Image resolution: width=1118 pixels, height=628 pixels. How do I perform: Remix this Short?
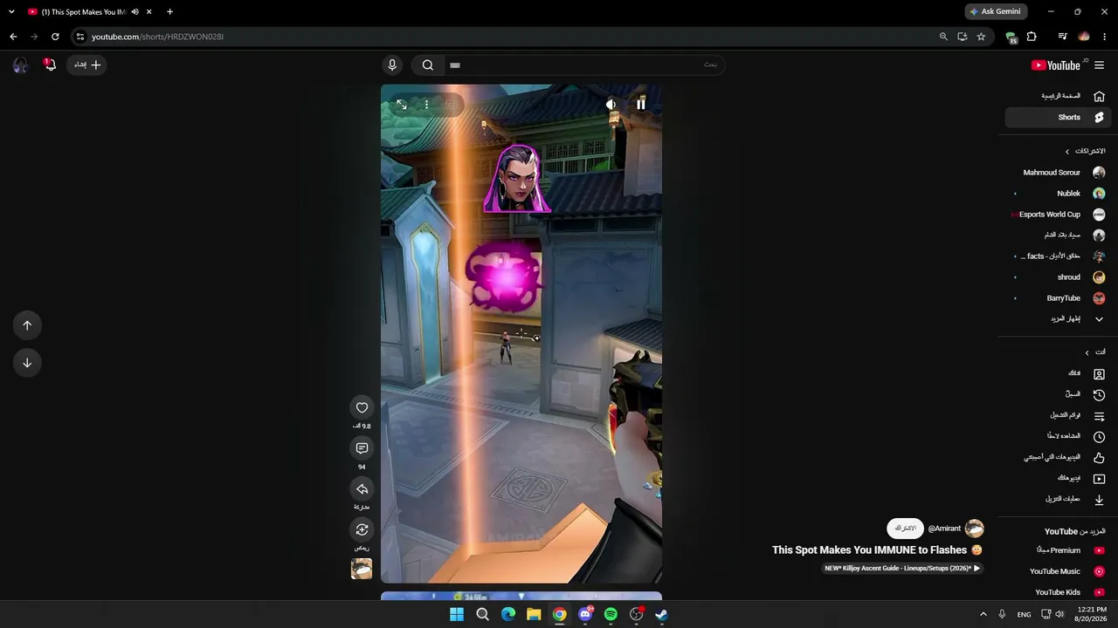(x=362, y=529)
